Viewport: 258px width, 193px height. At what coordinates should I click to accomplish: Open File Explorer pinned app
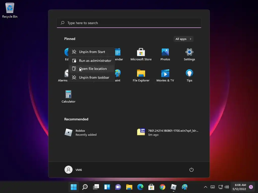coord(141,75)
